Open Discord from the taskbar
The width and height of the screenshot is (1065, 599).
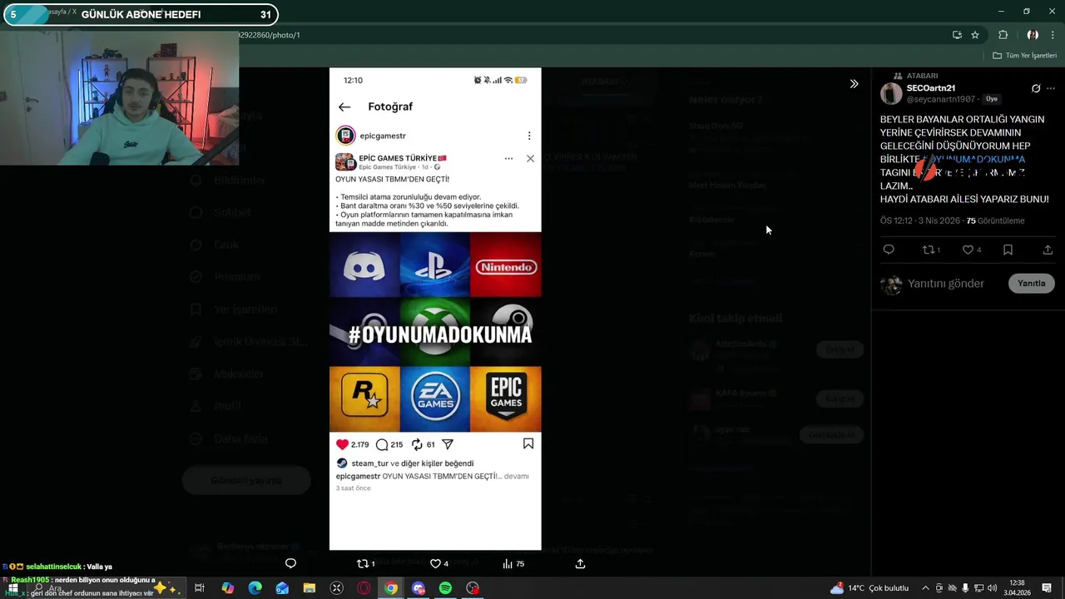[x=419, y=588]
